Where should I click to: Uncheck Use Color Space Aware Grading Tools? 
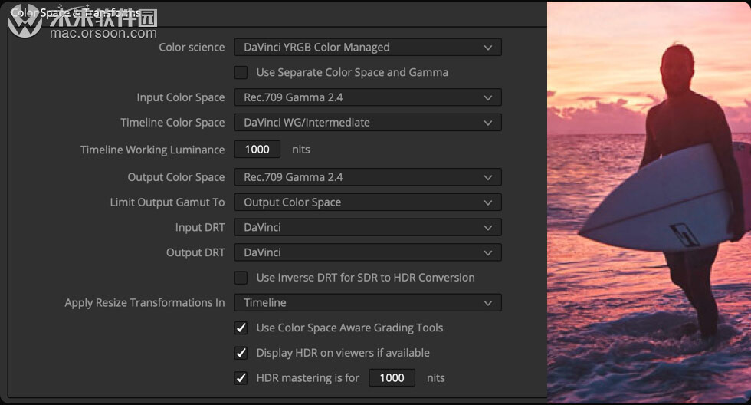tap(241, 328)
